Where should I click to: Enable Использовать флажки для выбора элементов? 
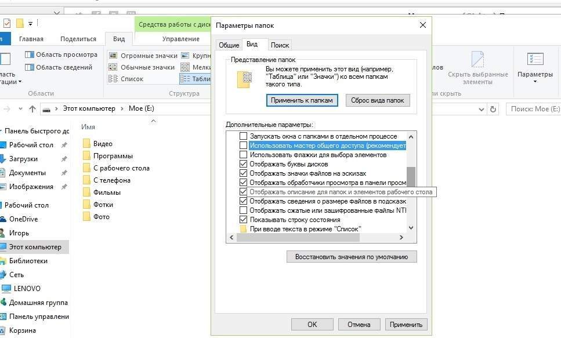click(x=244, y=155)
